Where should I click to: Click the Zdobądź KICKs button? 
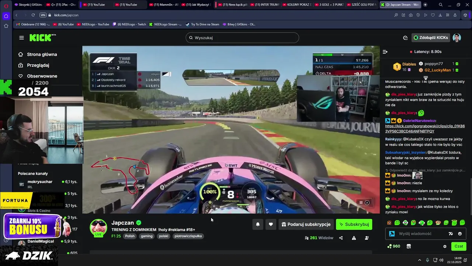coord(431,38)
